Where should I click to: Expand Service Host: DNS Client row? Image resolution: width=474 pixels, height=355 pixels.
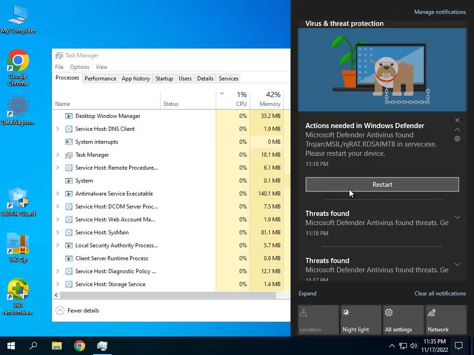pos(58,129)
